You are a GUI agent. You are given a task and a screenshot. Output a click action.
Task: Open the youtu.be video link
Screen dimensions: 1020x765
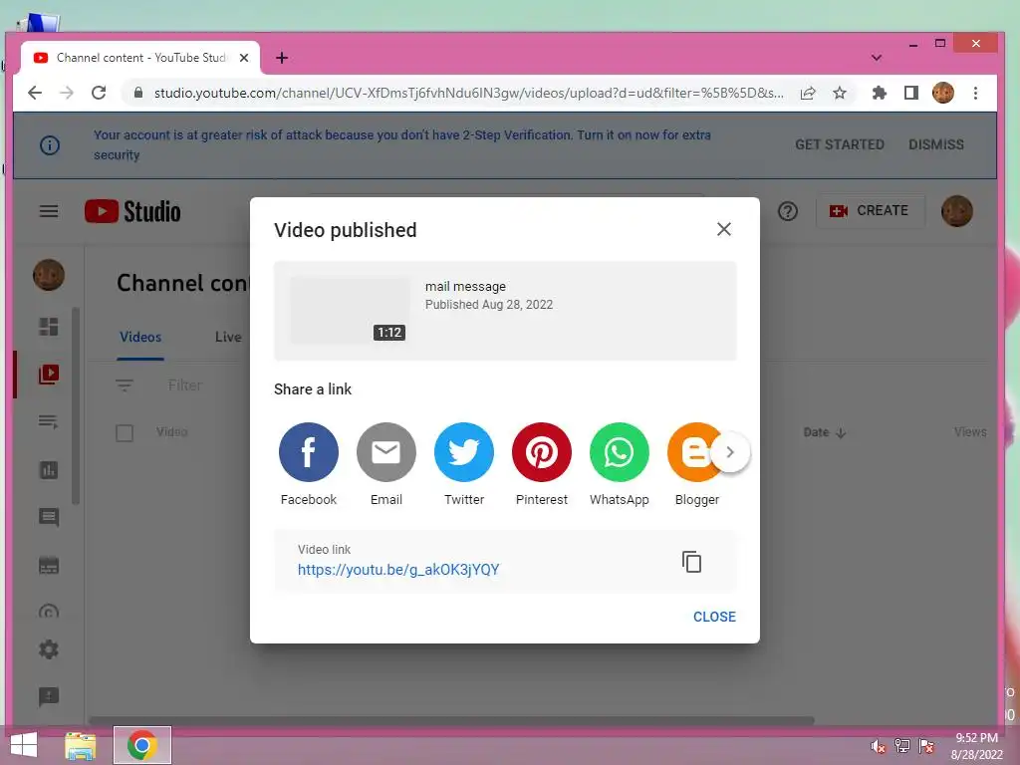(x=398, y=570)
